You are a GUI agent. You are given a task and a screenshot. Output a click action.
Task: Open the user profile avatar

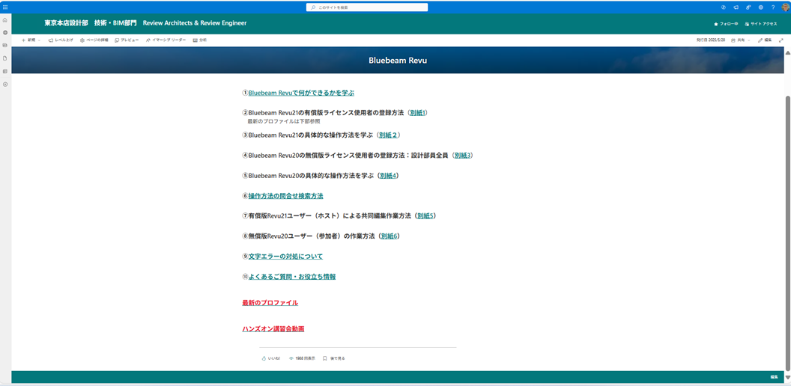pyautogui.click(x=786, y=7)
